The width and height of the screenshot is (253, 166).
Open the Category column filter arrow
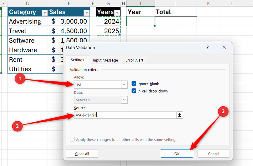coord(44,13)
